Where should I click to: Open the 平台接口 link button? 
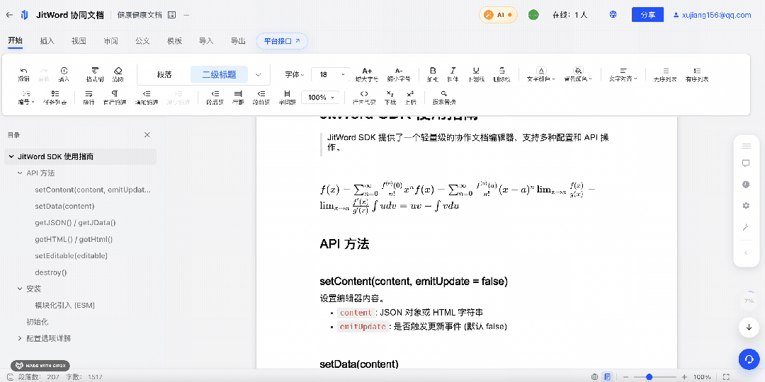coord(282,41)
